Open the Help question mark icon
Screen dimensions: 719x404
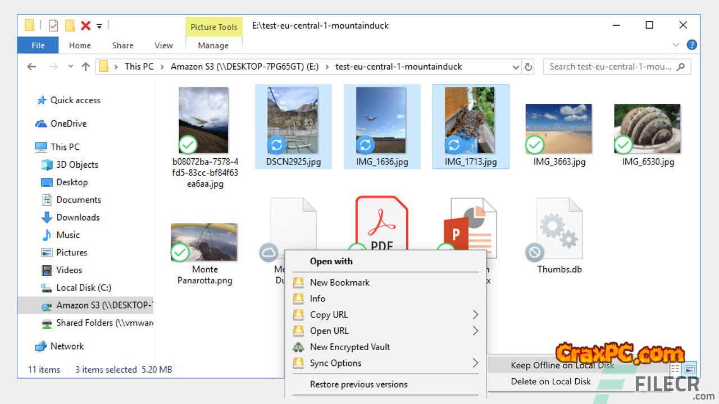[692, 45]
